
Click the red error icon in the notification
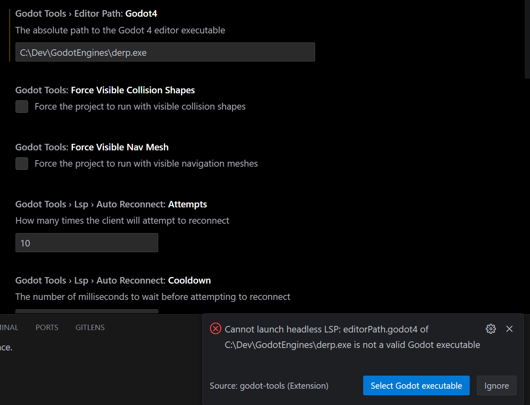215,328
